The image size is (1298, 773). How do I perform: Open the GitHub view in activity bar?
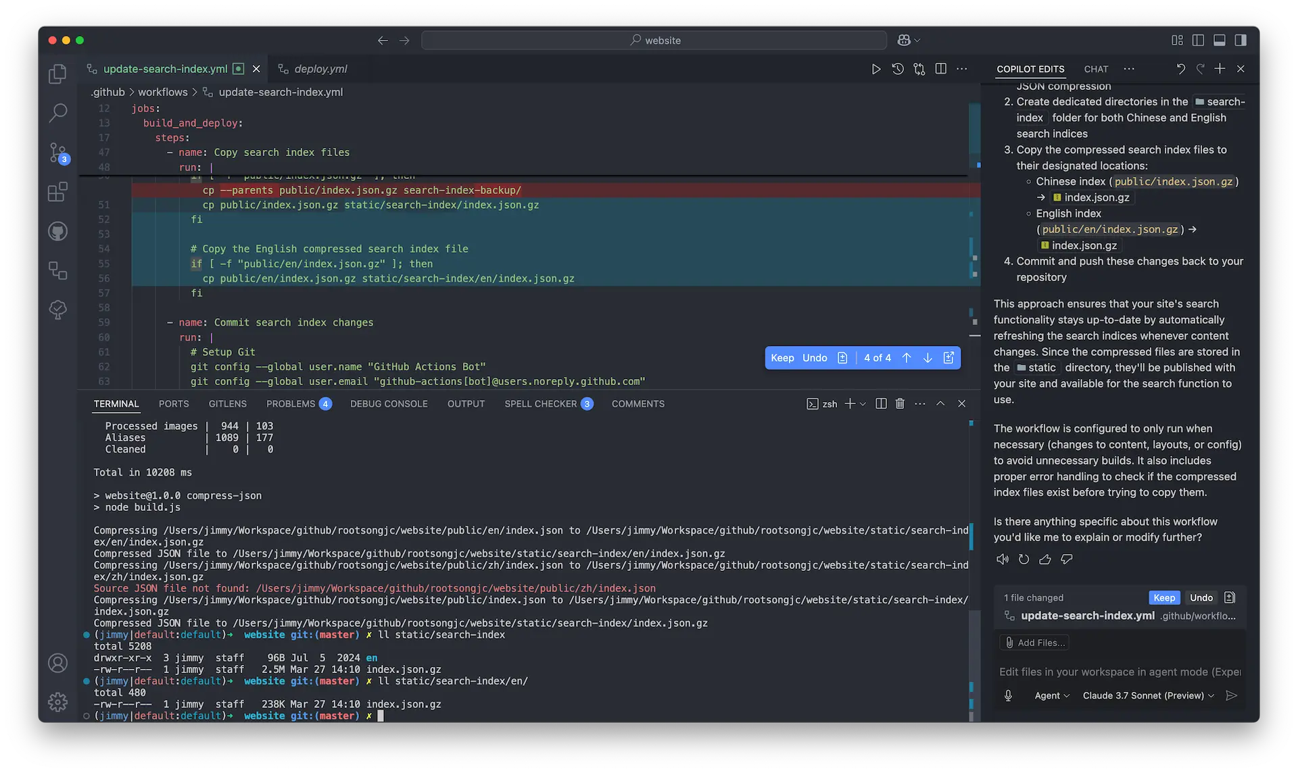57,231
